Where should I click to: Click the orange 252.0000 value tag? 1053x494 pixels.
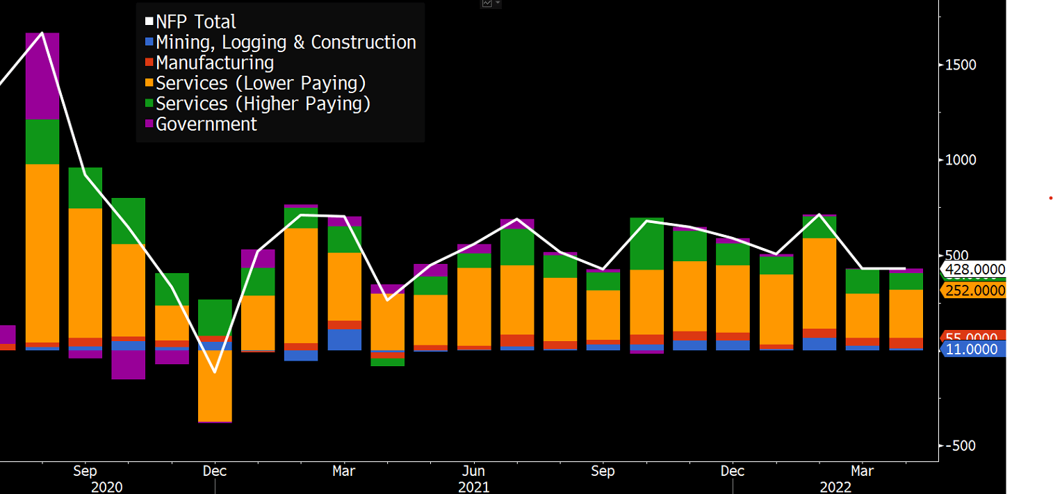coord(973,290)
